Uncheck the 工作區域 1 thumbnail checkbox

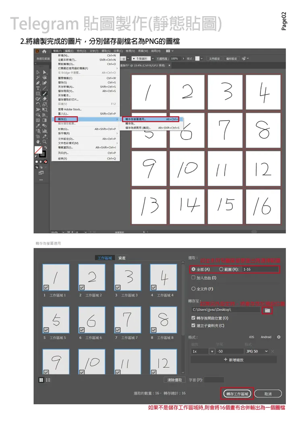pos(46,287)
